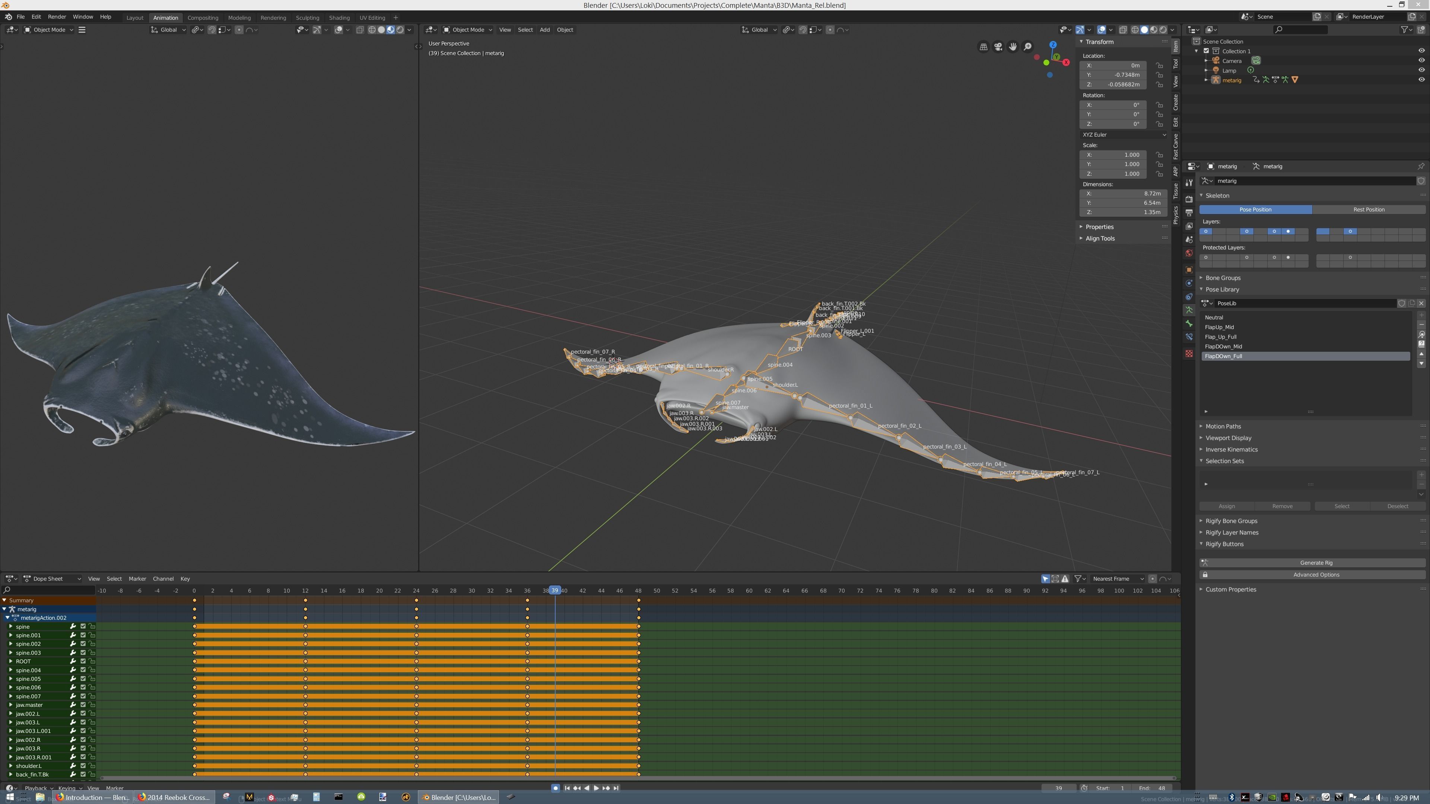Click the remove pose minus icon
Viewport: 1430px width, 804px height.
coord(1421,325)
